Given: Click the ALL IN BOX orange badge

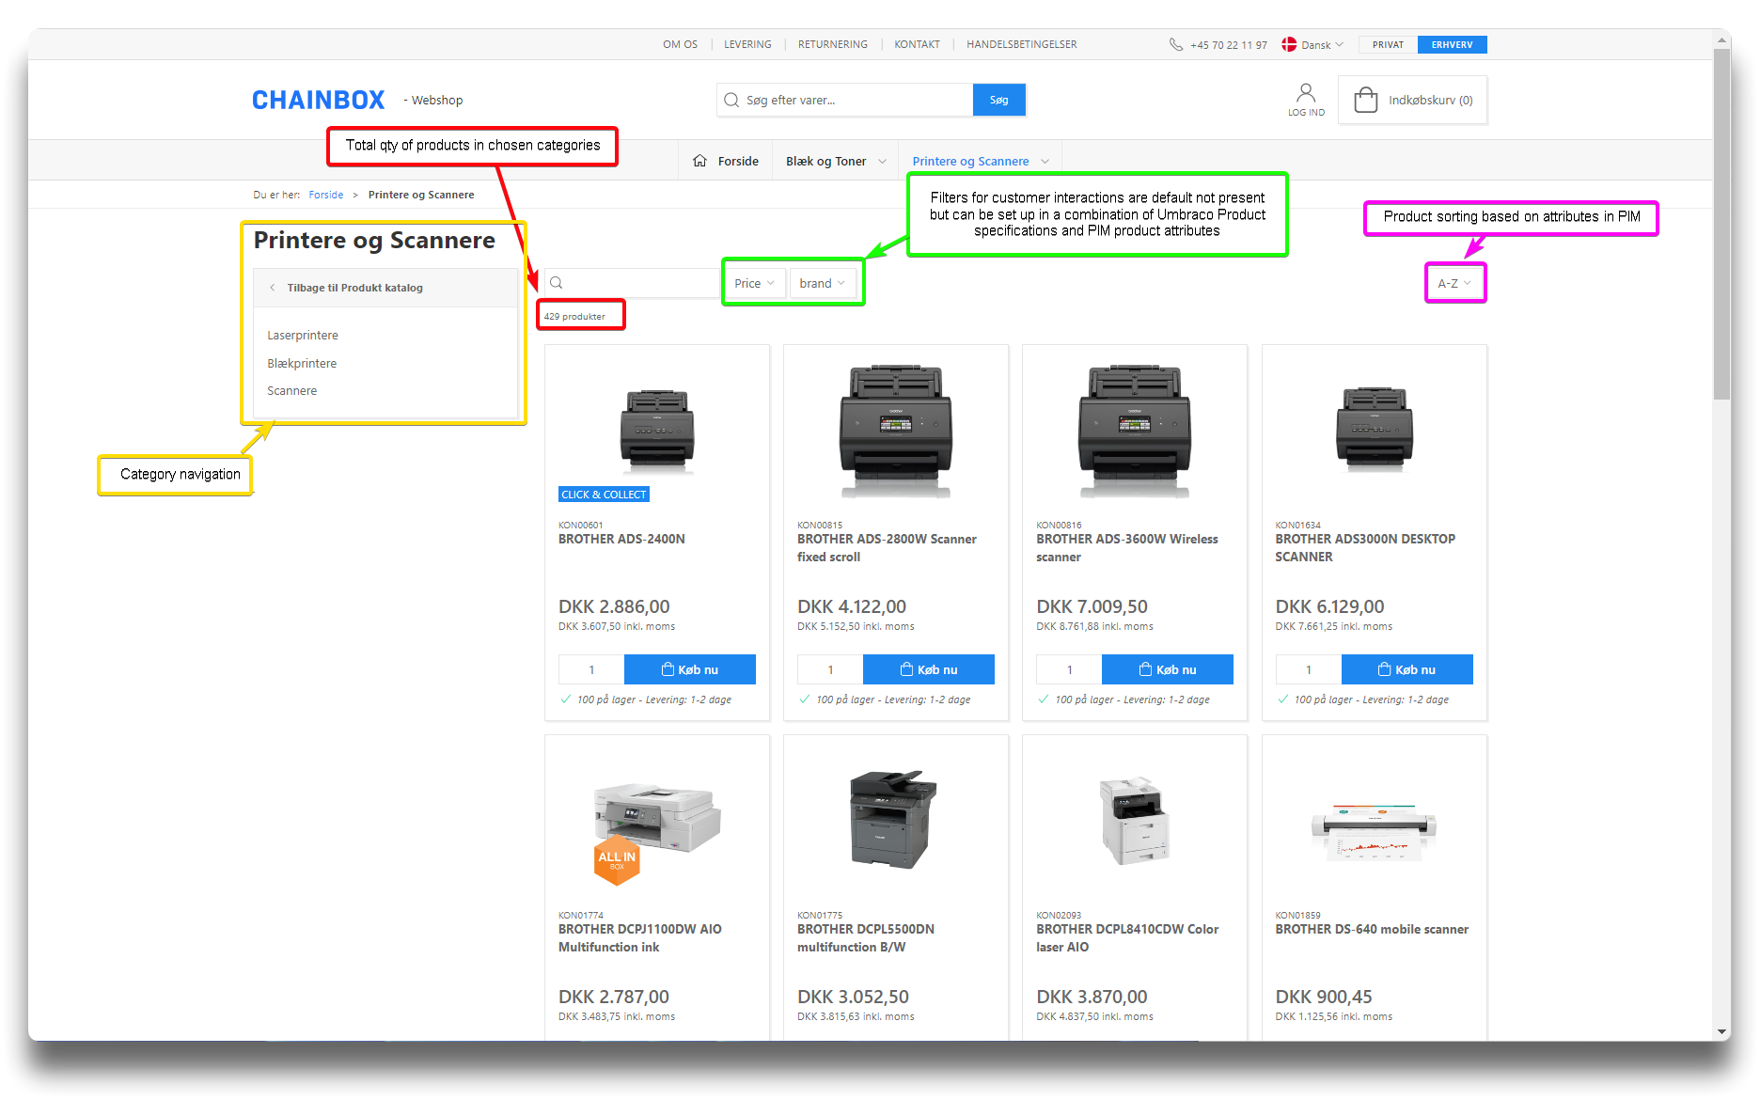Looking at the screenshot, I should [617, 859].
